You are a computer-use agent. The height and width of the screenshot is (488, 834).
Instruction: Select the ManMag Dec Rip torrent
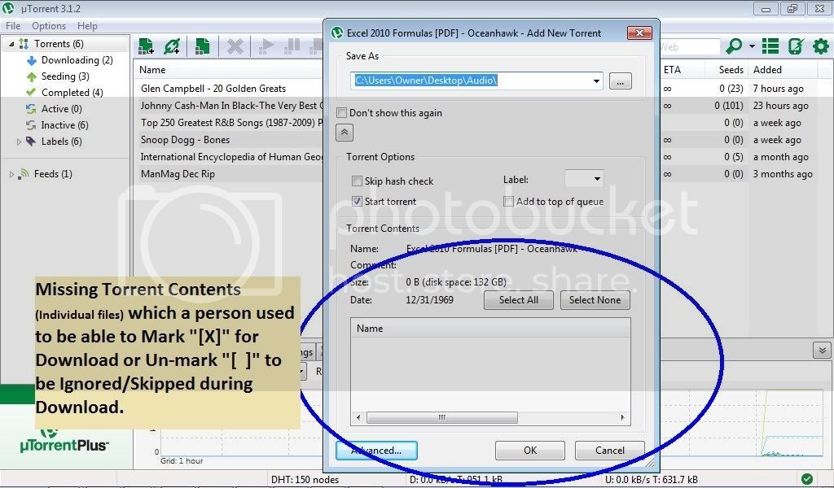pos(178,173)
